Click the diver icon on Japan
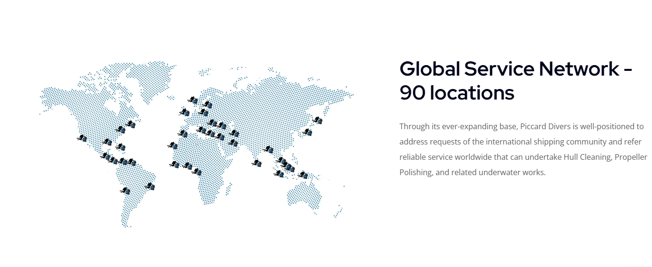The width and height of the screenshot is (652, 267). tap(317, 121)
